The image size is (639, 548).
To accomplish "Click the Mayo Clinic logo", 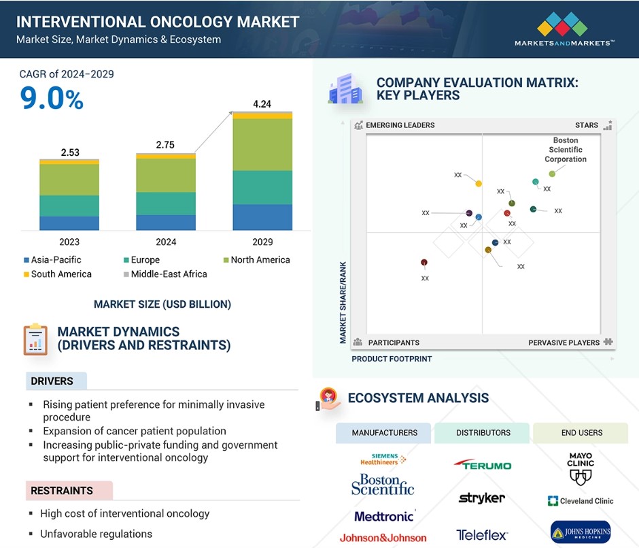I will click(x=581, y=468).
